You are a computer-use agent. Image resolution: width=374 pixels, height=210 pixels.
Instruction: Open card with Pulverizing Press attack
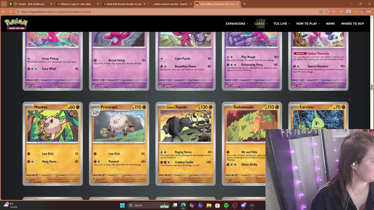coord(252,61)
